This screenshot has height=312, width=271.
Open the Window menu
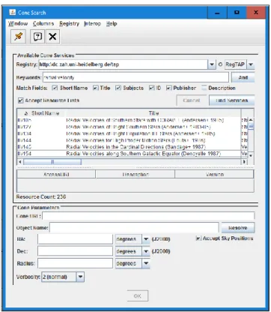click(18, 23)
